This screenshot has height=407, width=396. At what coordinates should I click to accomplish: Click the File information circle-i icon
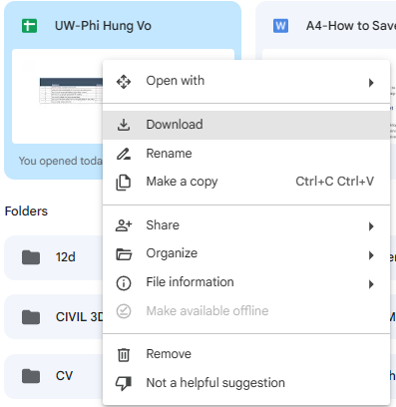point(124,283)
